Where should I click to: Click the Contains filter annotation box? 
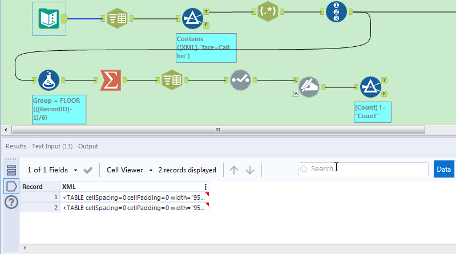[x=206, y=48]
